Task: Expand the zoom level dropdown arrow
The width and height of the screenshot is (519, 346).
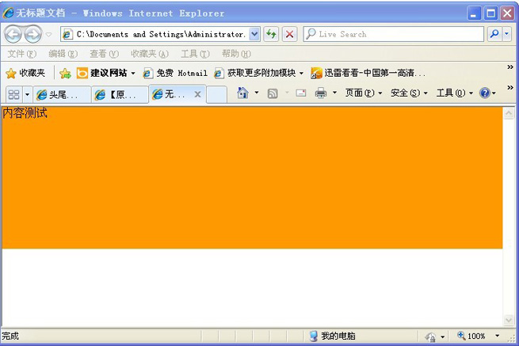Action: [497, 336]
